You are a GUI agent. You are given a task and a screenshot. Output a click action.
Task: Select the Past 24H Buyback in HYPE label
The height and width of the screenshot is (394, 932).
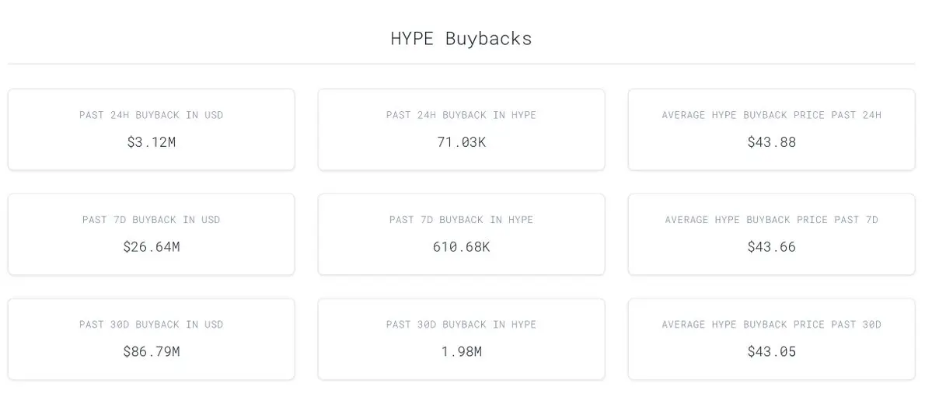pos(461,115)
